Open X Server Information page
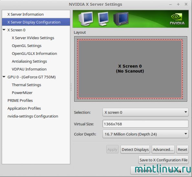192x177 pixels. (36, 14)
